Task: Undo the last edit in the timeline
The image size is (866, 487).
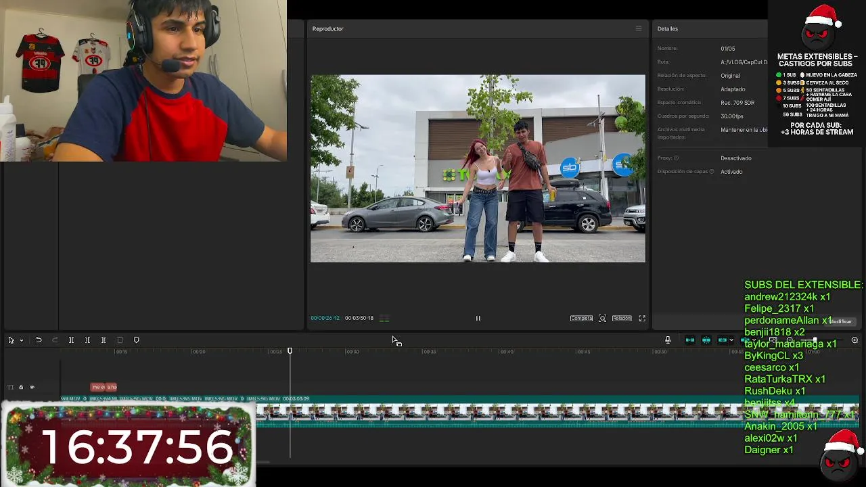Action: pyautogui.click(x=39, y=340)
